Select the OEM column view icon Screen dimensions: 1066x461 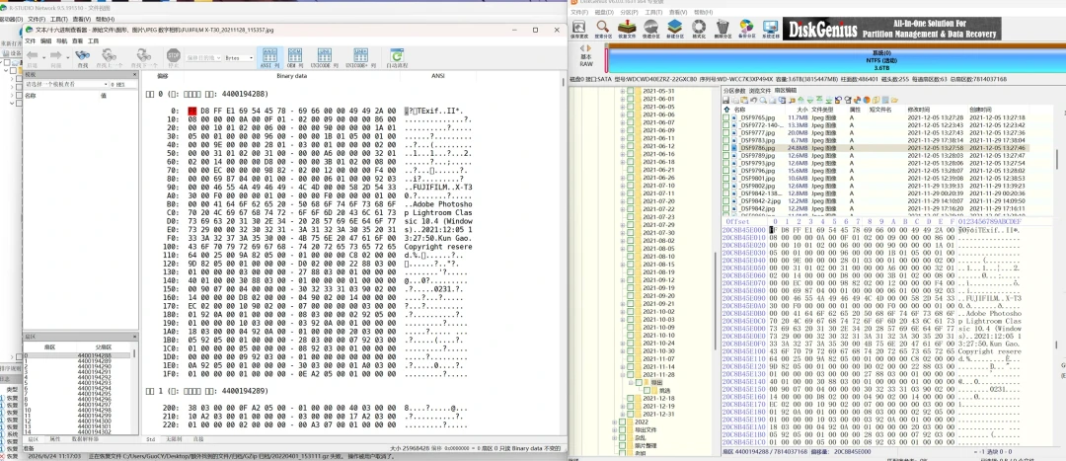click(295, 56)
